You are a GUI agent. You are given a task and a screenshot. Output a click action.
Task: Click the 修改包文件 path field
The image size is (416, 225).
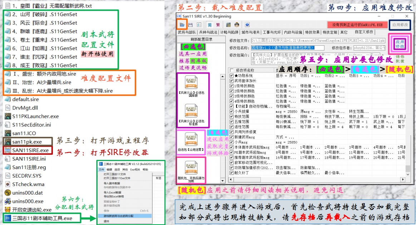(x=318, y=41)
